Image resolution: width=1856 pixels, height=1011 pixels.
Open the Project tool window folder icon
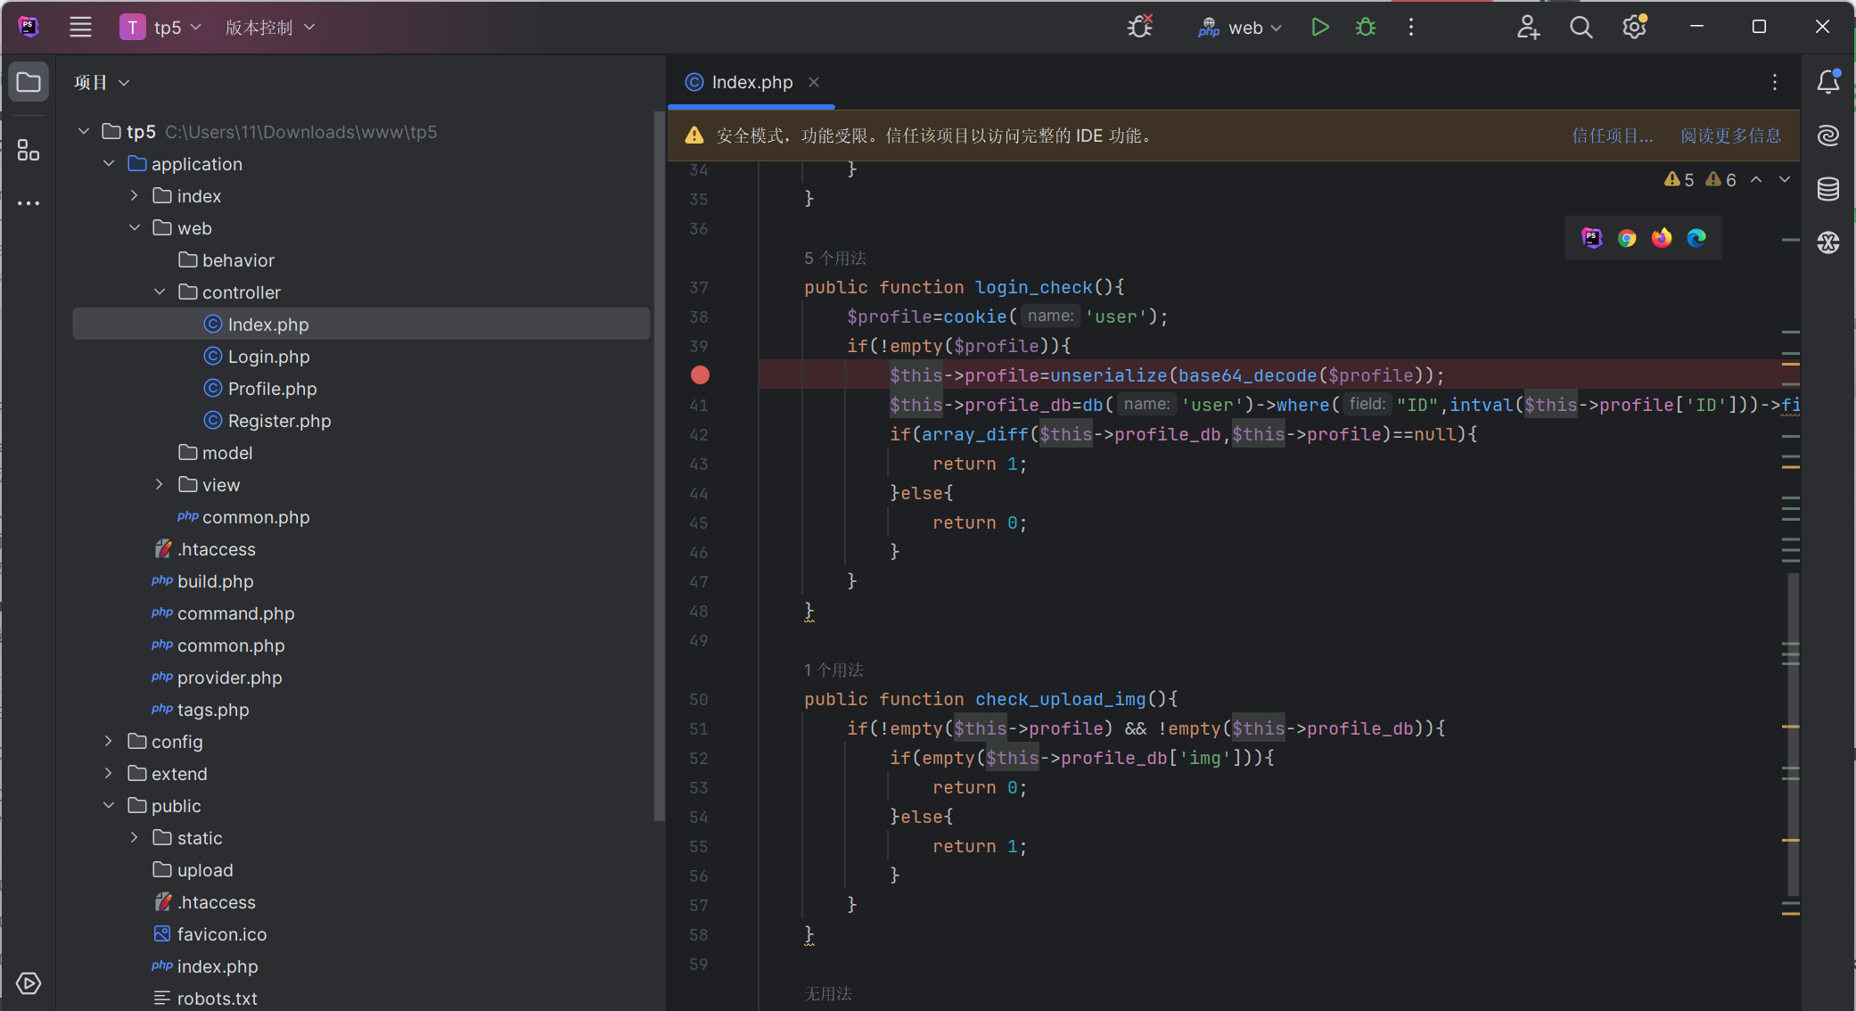pyautogui.click(x=29, y=83)
